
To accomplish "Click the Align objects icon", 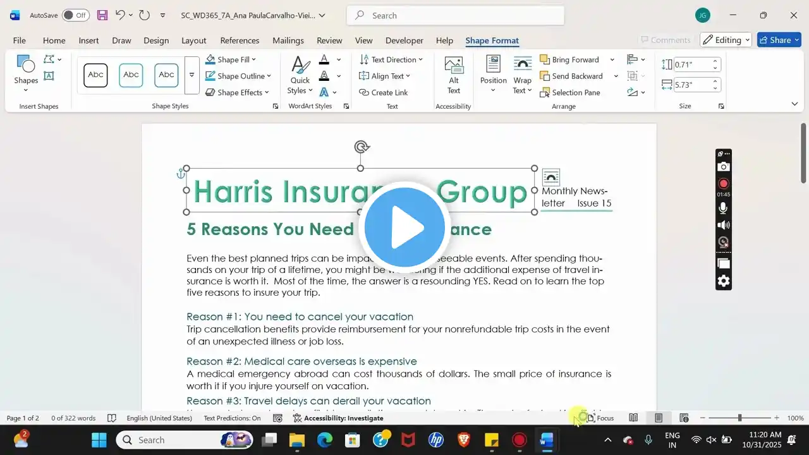I will pos(632,59).
